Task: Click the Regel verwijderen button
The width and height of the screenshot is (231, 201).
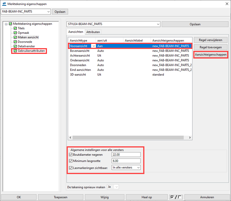Action: click(x=211, y=40)
